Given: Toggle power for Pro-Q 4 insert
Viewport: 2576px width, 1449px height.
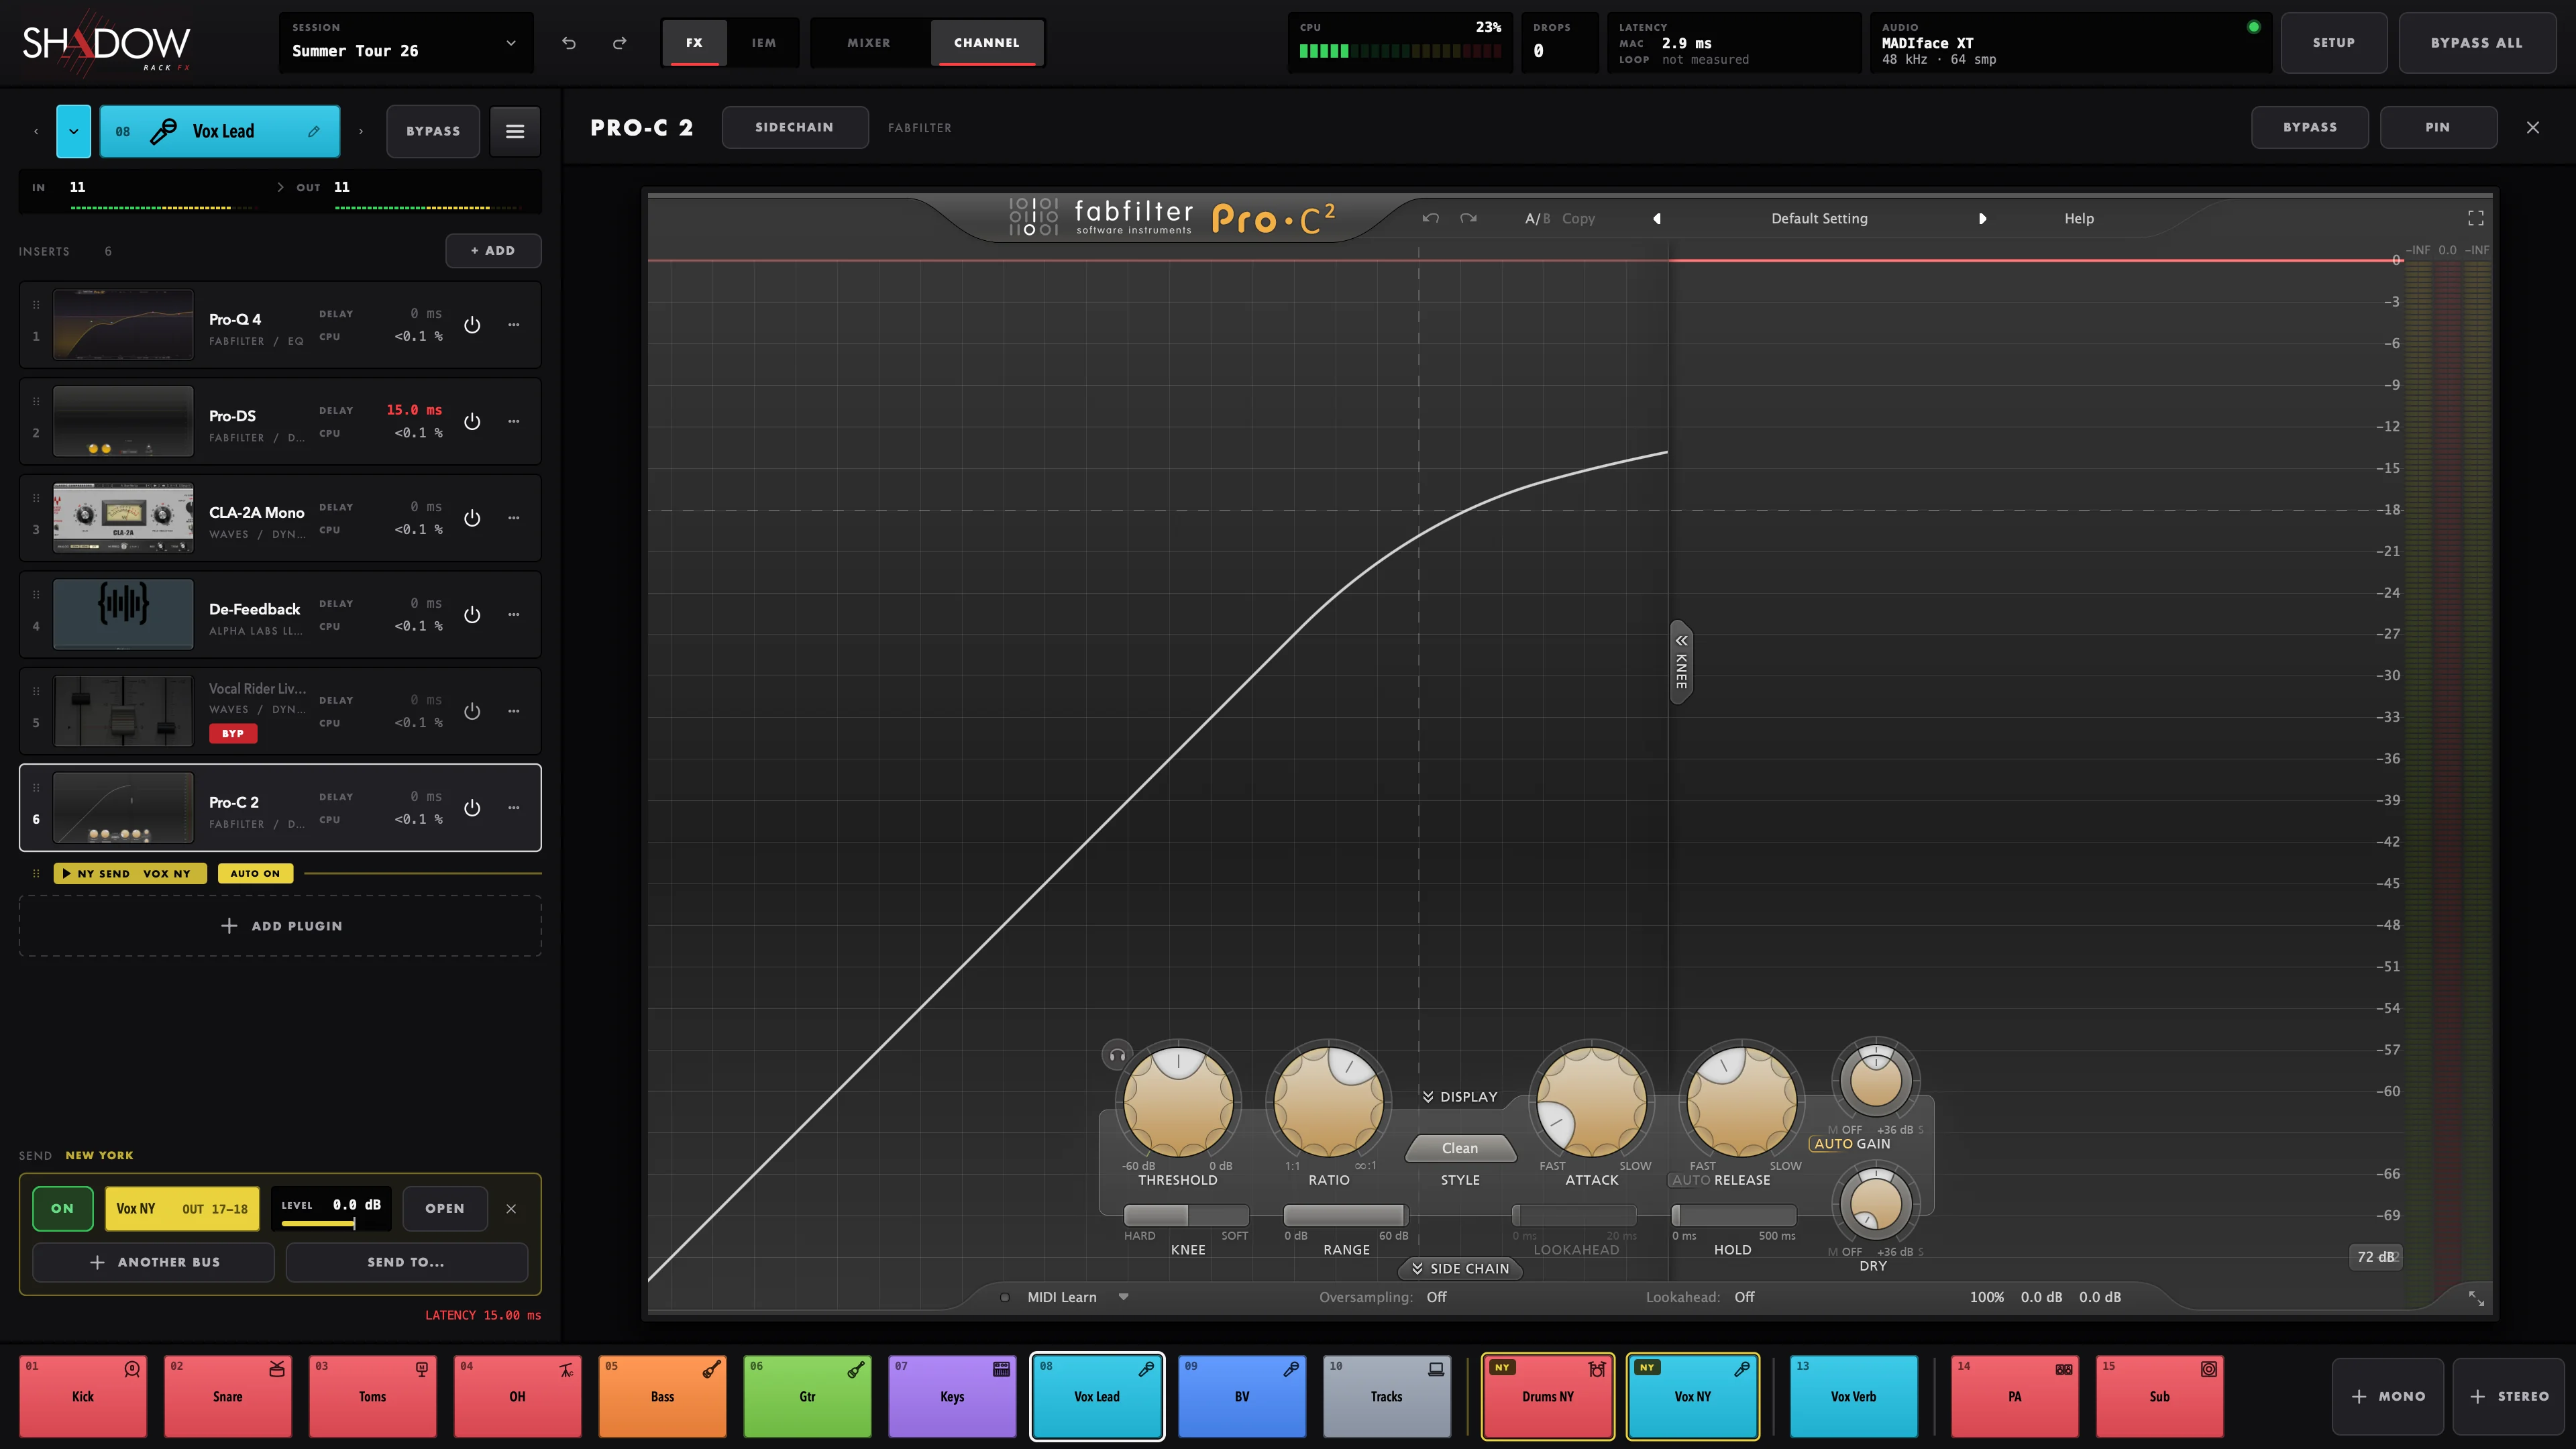Looking at the screenshot, I should click(472, 325).
